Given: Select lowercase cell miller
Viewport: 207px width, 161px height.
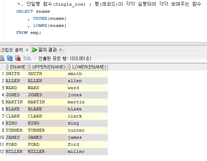Looking at the screenshot, I should click(x=87, y=151).
